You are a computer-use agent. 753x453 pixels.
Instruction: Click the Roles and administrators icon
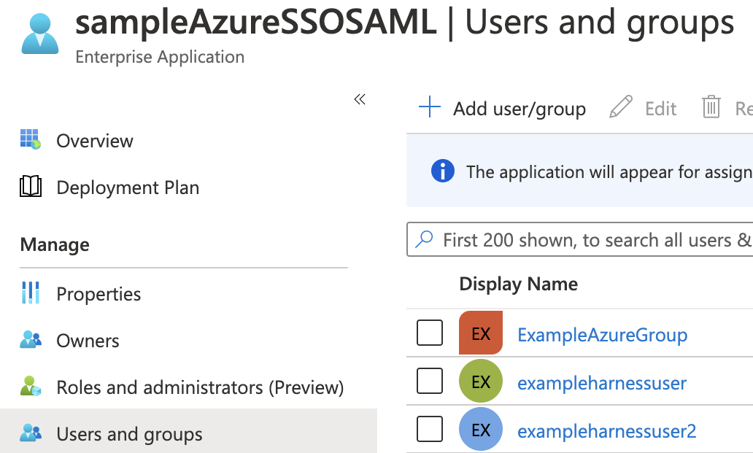[31, 387]
